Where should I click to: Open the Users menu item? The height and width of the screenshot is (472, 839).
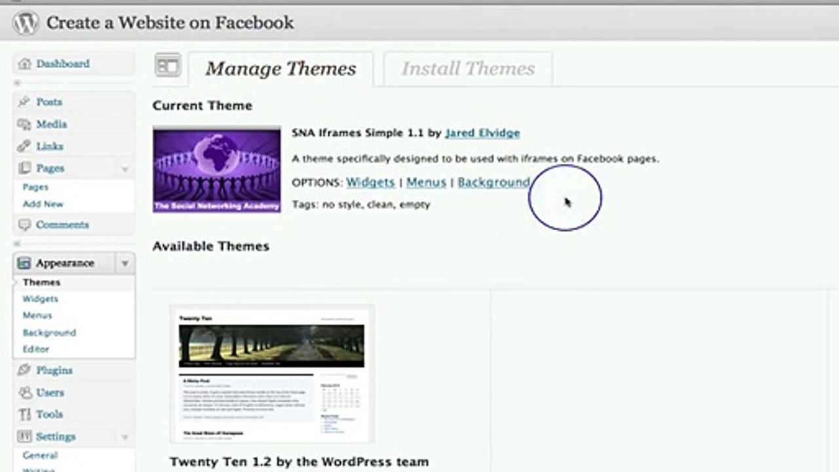(50, 393)
